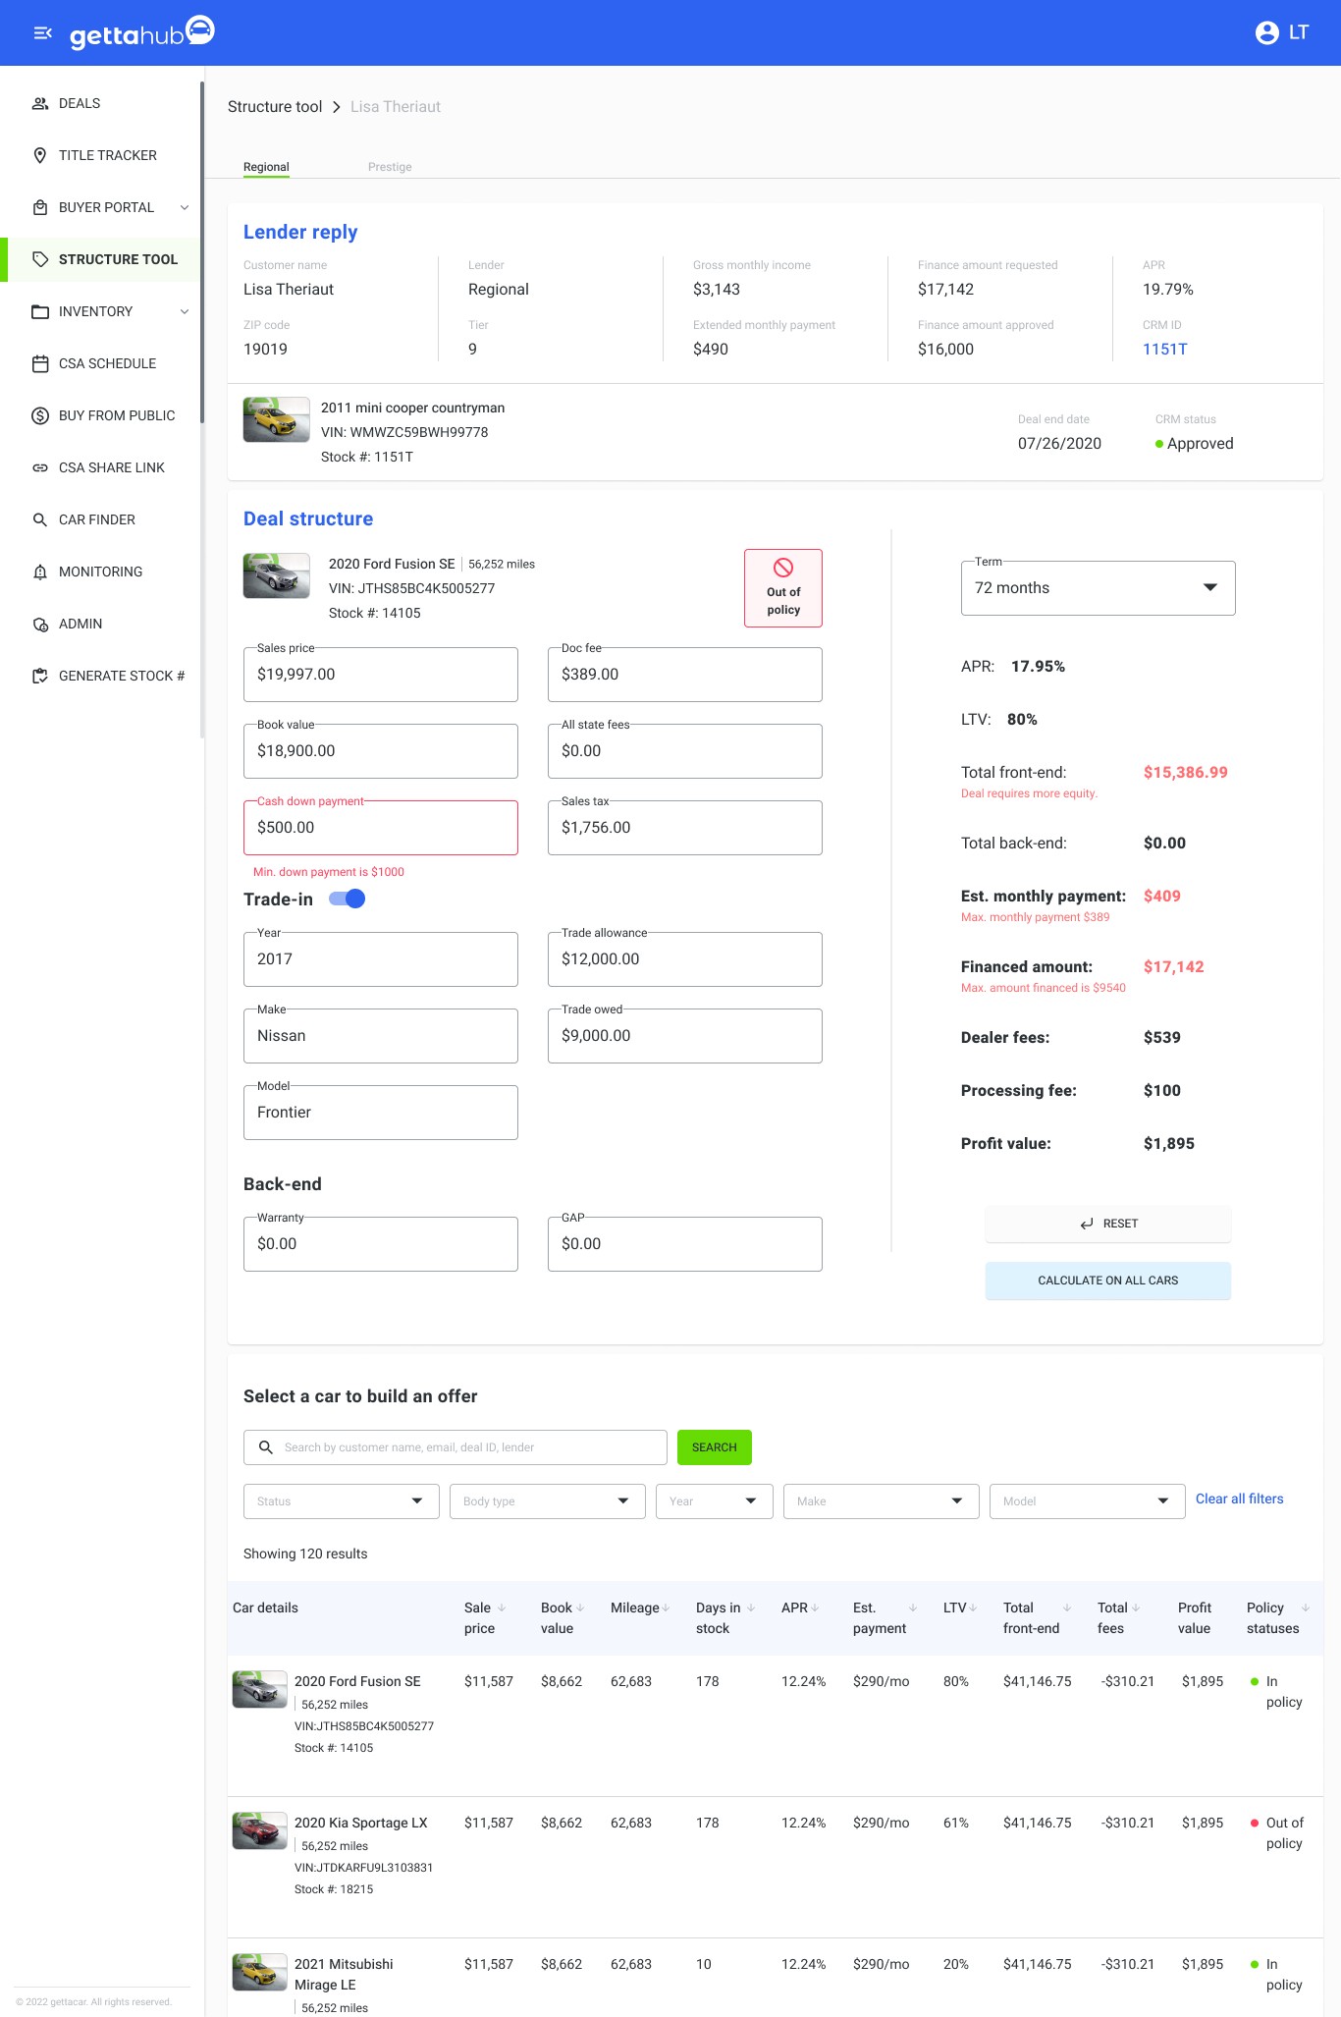Select the 2020 Kia Sportage LX row thumbnail
The width and height of the screenshot is (1341, 2017).
(259, 1830)
